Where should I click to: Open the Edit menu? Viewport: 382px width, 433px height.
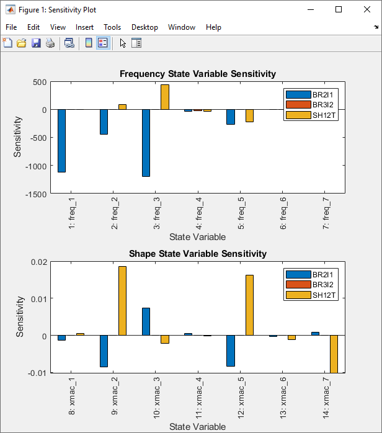tap(33, 27)
